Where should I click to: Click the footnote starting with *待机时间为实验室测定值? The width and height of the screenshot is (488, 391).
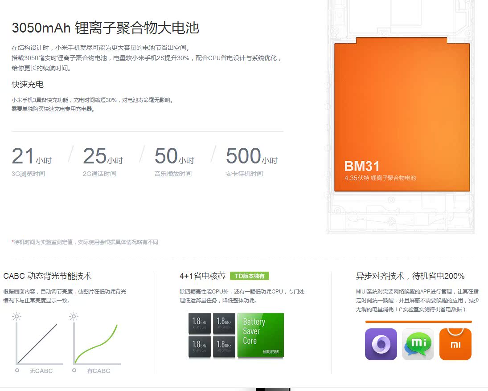coord(85,242)
